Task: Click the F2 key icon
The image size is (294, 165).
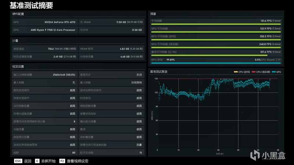Action: [62, 161]
